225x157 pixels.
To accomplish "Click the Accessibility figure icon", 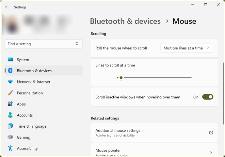I will point(10,148).
